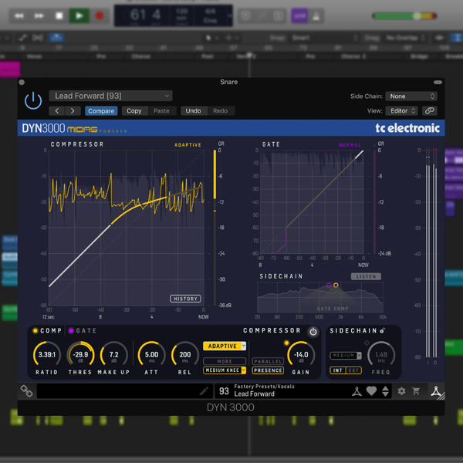Open the sidechain MEDIUM dropdown
The image size is (463, 463).
pos(346,356)
